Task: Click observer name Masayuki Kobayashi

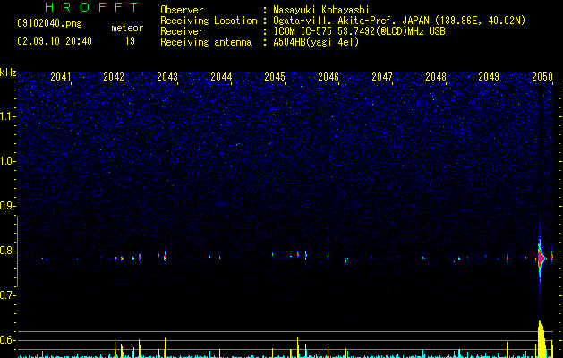Action: click(321, 10)
